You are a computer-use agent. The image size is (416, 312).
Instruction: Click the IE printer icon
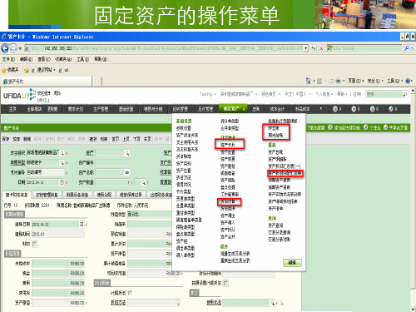point(338,81)
